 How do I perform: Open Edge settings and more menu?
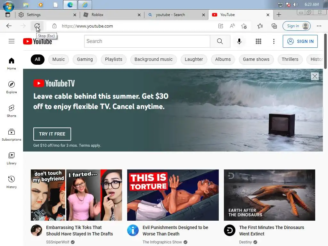tap(319, 26)
